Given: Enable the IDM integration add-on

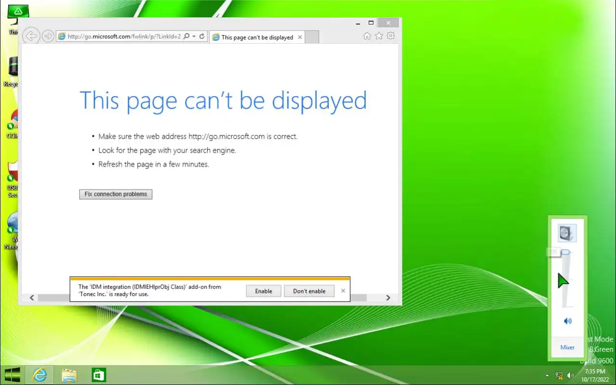Looking at the screenshot, I should (x=263, y=291).
